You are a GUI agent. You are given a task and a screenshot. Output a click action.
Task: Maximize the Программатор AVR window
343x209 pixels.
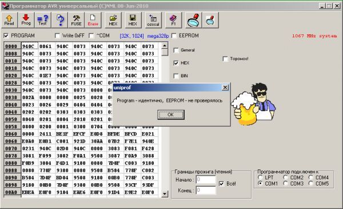pos(329,6)
